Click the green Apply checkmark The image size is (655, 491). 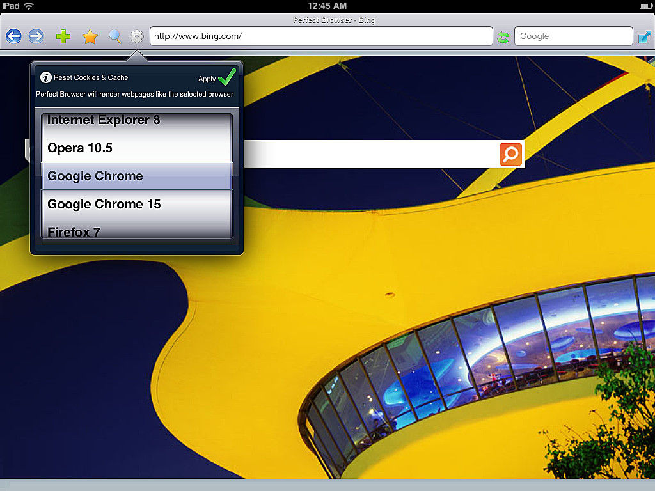(227, 77)
